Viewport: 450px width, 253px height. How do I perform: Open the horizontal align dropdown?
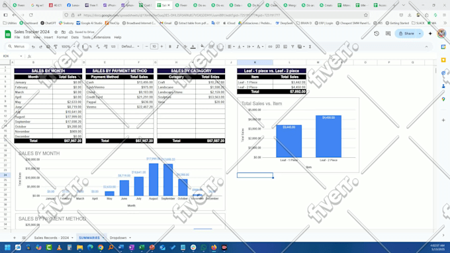pos(231,46)
